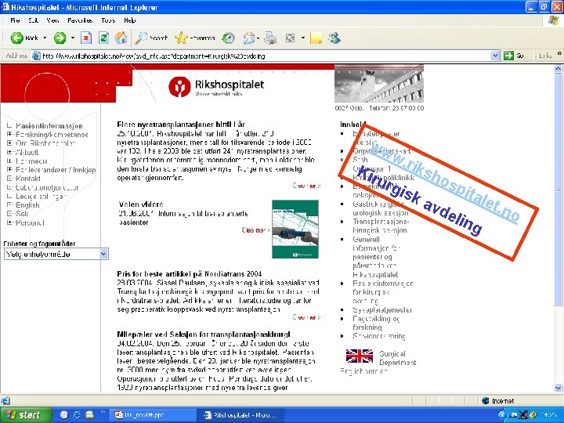Click the Fagutvikling og forskning link
This screenshot has height=423, width=564.
pos(376,323)
